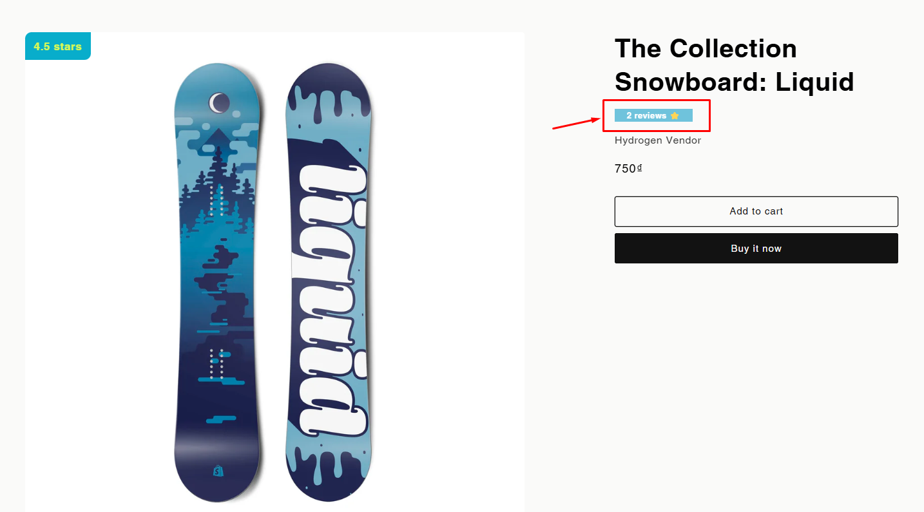Click the product title heading

click(x=734, y=65)
